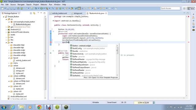The image size is (196, 110).
Task: Collapse the res folder node
Action: tap(6, 42)
